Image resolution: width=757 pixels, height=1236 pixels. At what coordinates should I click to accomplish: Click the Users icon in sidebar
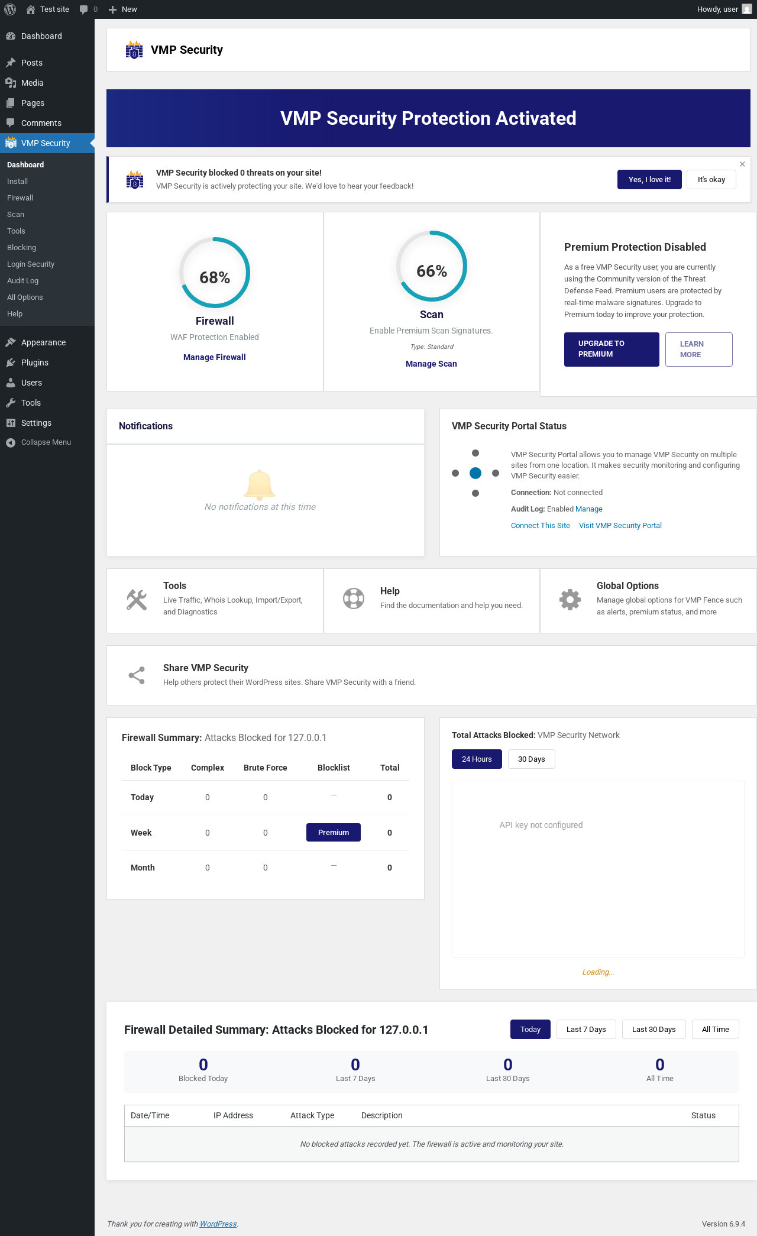click(11, 383)
